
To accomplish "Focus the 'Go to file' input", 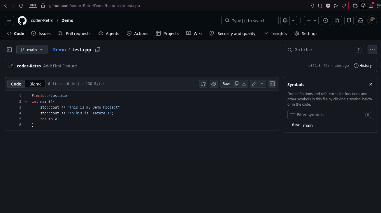I will coord(324,50).
